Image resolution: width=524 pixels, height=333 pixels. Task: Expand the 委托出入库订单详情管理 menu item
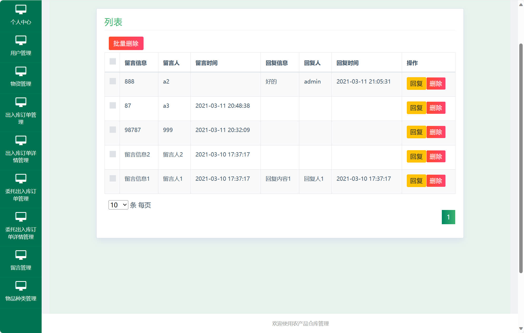point(21,217)
